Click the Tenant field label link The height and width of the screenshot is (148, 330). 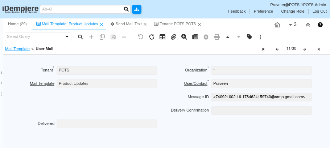point(47,70)
